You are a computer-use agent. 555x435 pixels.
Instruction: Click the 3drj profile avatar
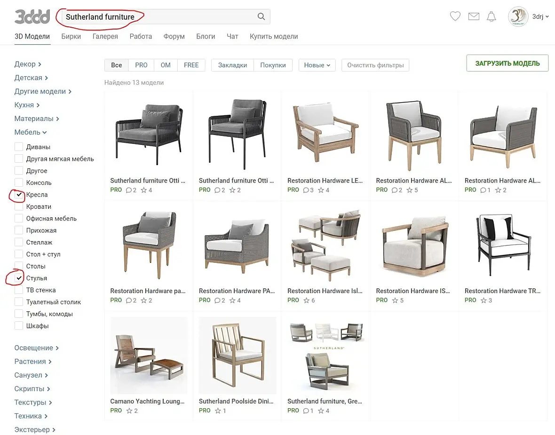point(518,16)
